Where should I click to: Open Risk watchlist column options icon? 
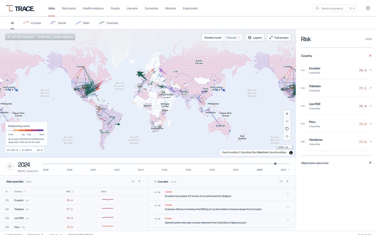coord(133,181)
